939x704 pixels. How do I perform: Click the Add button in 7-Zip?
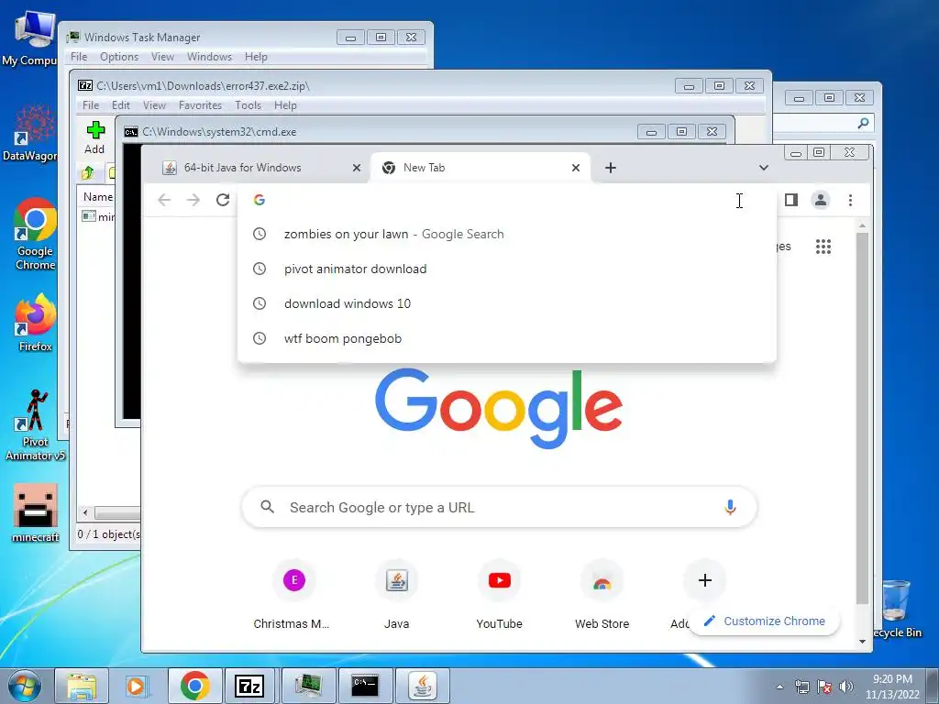click(94, 137)
